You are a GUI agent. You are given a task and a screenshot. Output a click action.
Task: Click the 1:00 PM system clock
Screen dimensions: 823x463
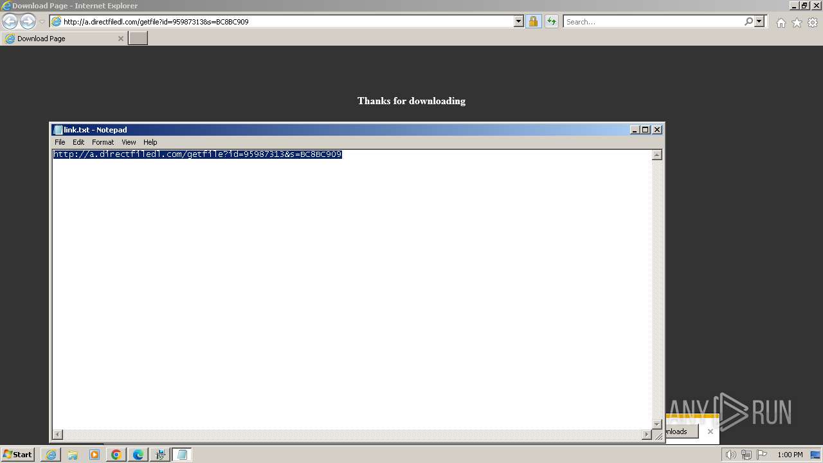pos(790,455)
